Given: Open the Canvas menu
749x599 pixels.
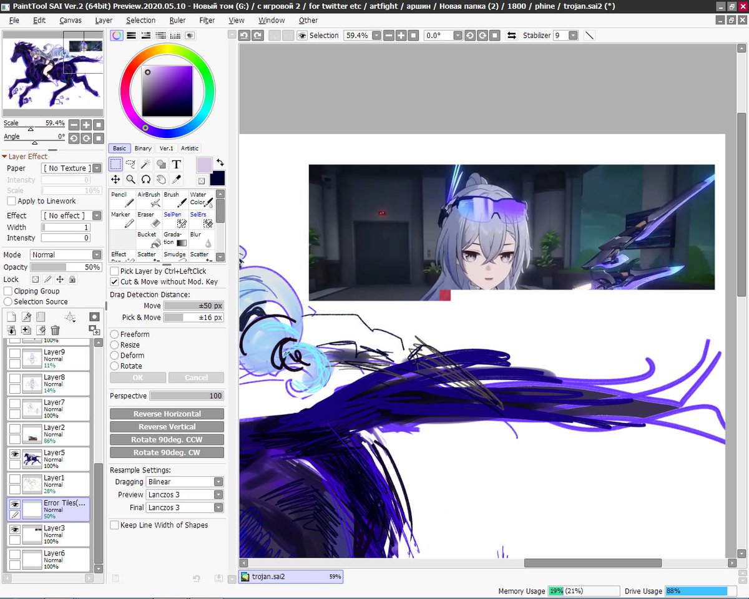Looking at the screenshot, I should (x=71, y=20).
